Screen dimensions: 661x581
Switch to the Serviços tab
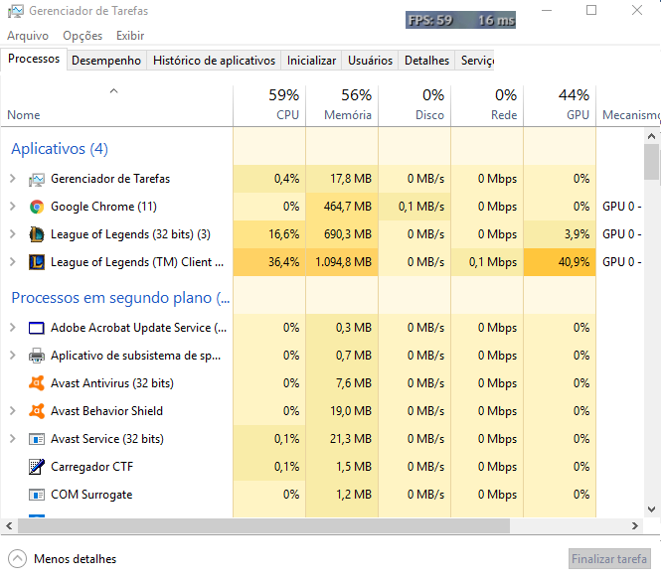[x=475, y=61]
